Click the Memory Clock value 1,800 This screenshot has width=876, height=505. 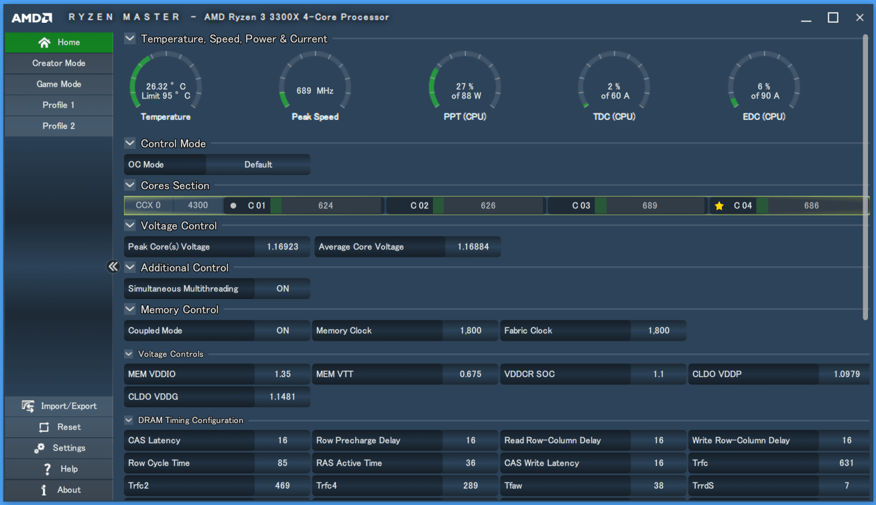tap(471, 330)
